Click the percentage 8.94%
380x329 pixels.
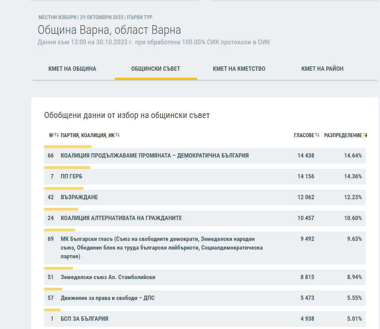[354, 277]
